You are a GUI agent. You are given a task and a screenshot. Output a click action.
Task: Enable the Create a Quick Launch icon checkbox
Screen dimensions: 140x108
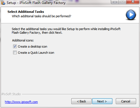pos(15,53)
